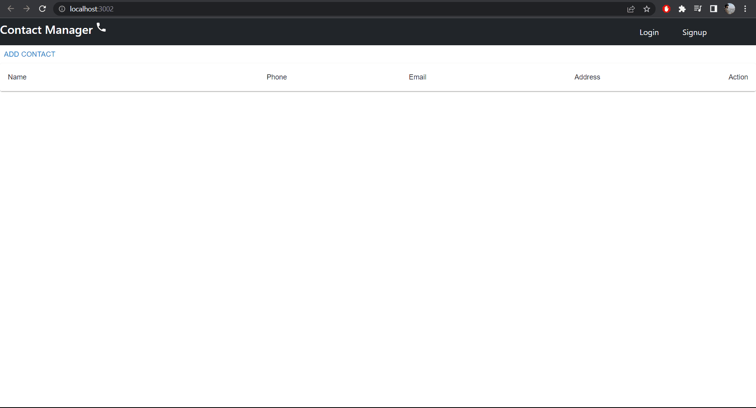Click the phone icon beside Contact Manager

(x=101, y=28)
